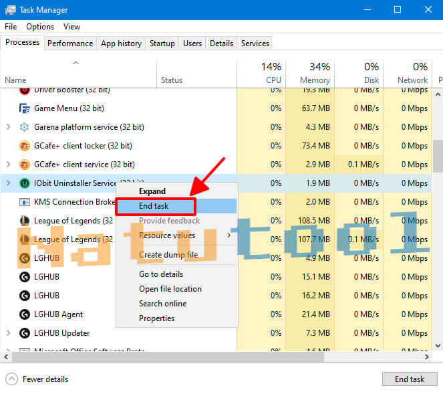Click the Garena platform service gear icon
Viewport: 443px width, 394px height.
coord(25,127)
